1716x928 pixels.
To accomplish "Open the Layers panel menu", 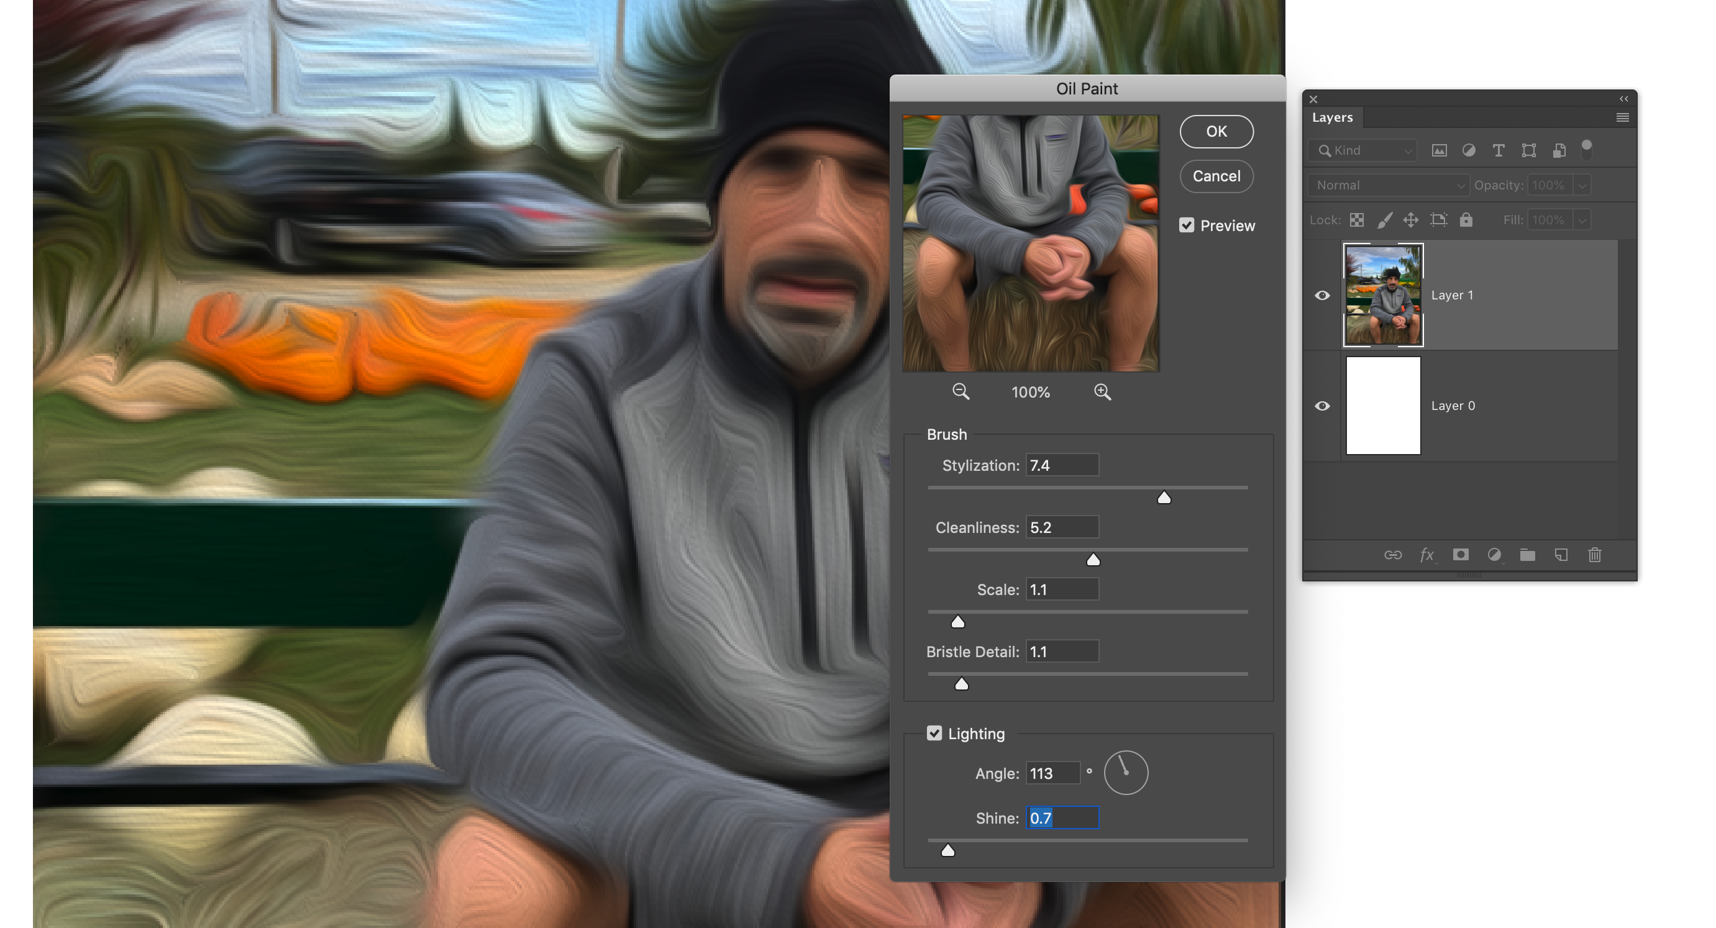I will (1623, 117).
